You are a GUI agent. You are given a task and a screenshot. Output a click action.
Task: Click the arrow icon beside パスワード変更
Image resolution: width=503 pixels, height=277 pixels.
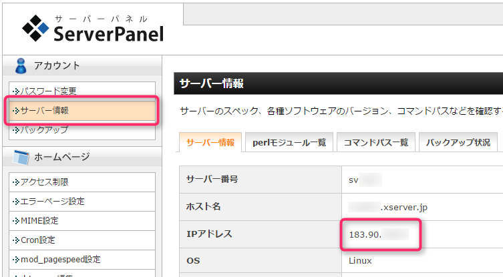(16, 91)
